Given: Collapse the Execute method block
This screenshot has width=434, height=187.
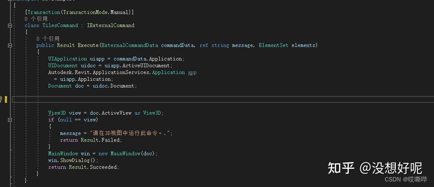Looking at the screenshot, I should pyautogui.click(x=10, y=45).
